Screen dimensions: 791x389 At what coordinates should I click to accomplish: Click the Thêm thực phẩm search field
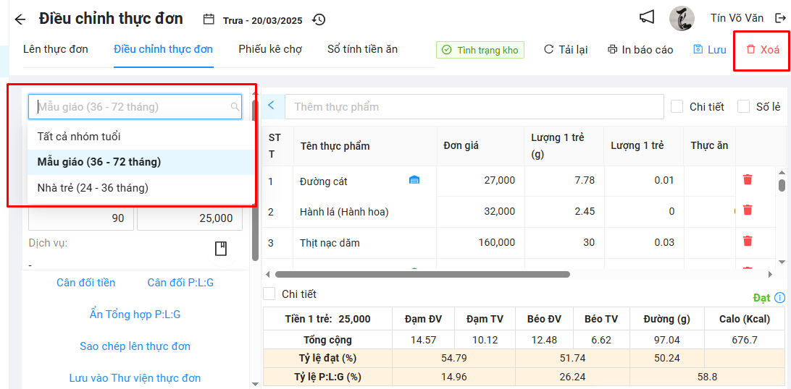[474, 106]
